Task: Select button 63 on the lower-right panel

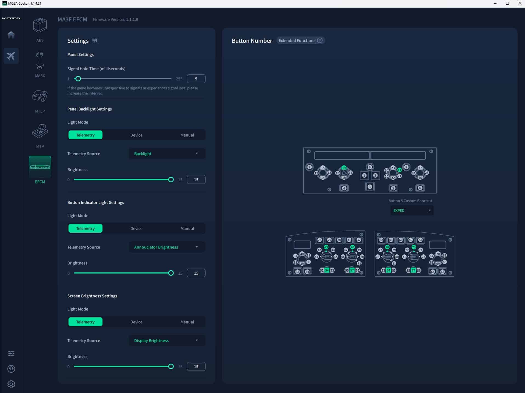Action: (x=442, y=272)
